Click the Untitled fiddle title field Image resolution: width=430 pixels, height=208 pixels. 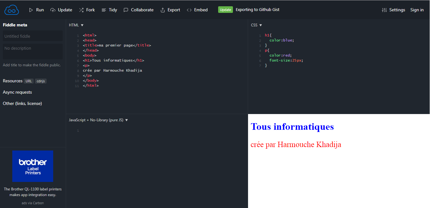tap(32, 36)
